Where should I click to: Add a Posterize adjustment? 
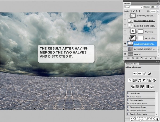pyautogui.click(x=137, y=87)
